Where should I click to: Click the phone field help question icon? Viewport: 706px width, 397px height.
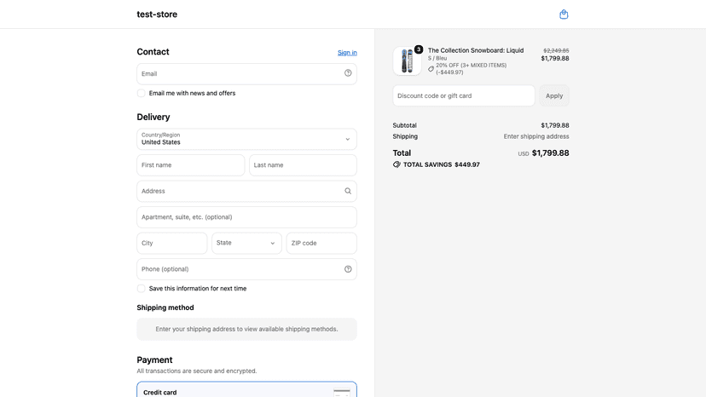pyautogui.click(x=348, y=269)
